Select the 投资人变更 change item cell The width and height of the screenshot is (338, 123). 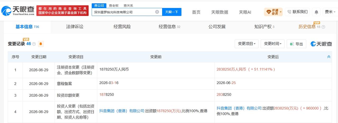(x=76, y=112)
